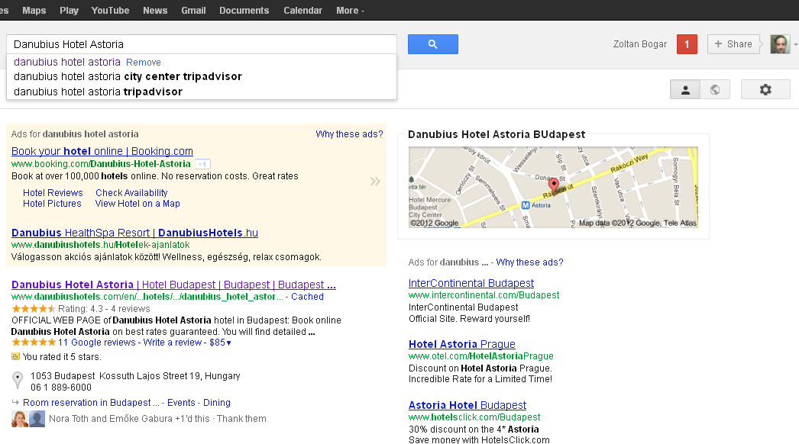Click the 'Thank them' link
The height and width of the screenshot is (444, 799).
pyautogui.click(x=241, y=419)
